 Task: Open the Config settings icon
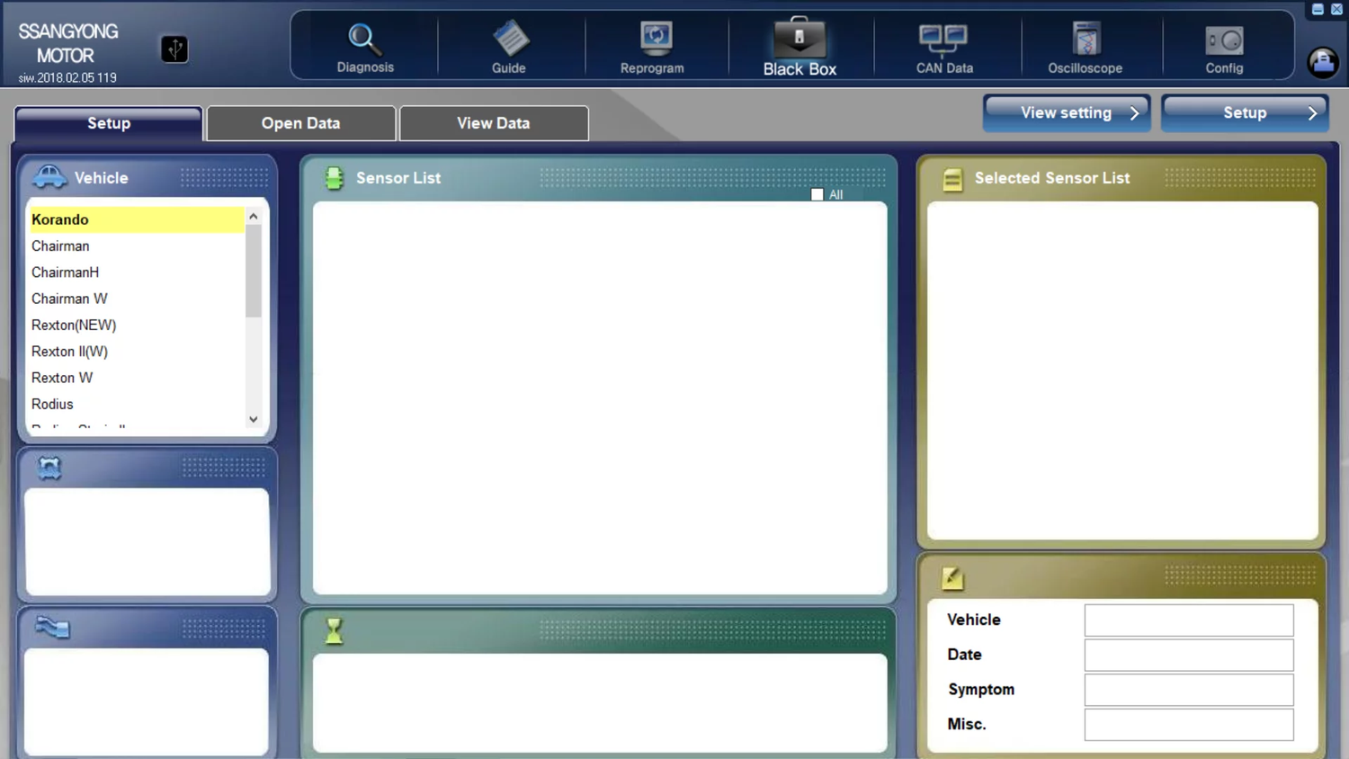click(x=1224, y=40)
